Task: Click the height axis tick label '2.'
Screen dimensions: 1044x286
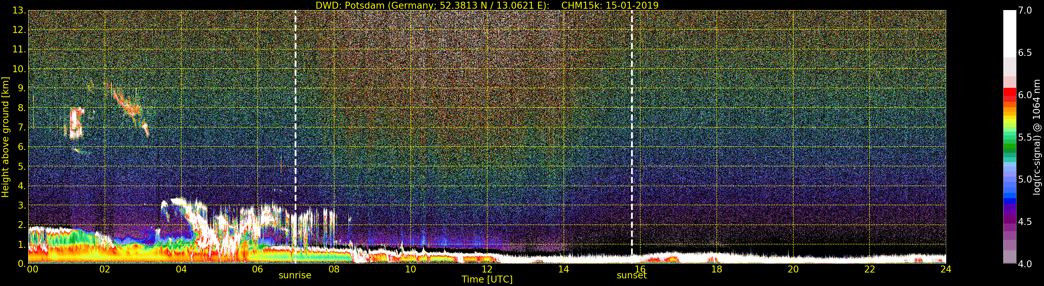Action: [22, 225]
